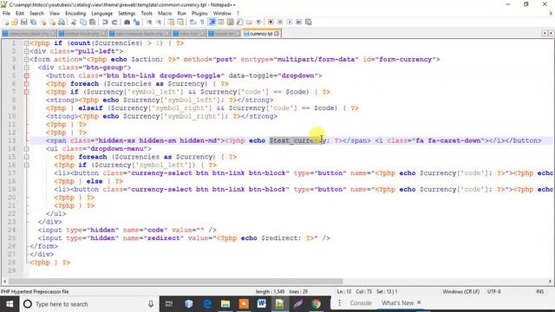This screenshot has height=312, width=555.
Task: Cut selection using the scissors icon
Action: coord(74,22)
